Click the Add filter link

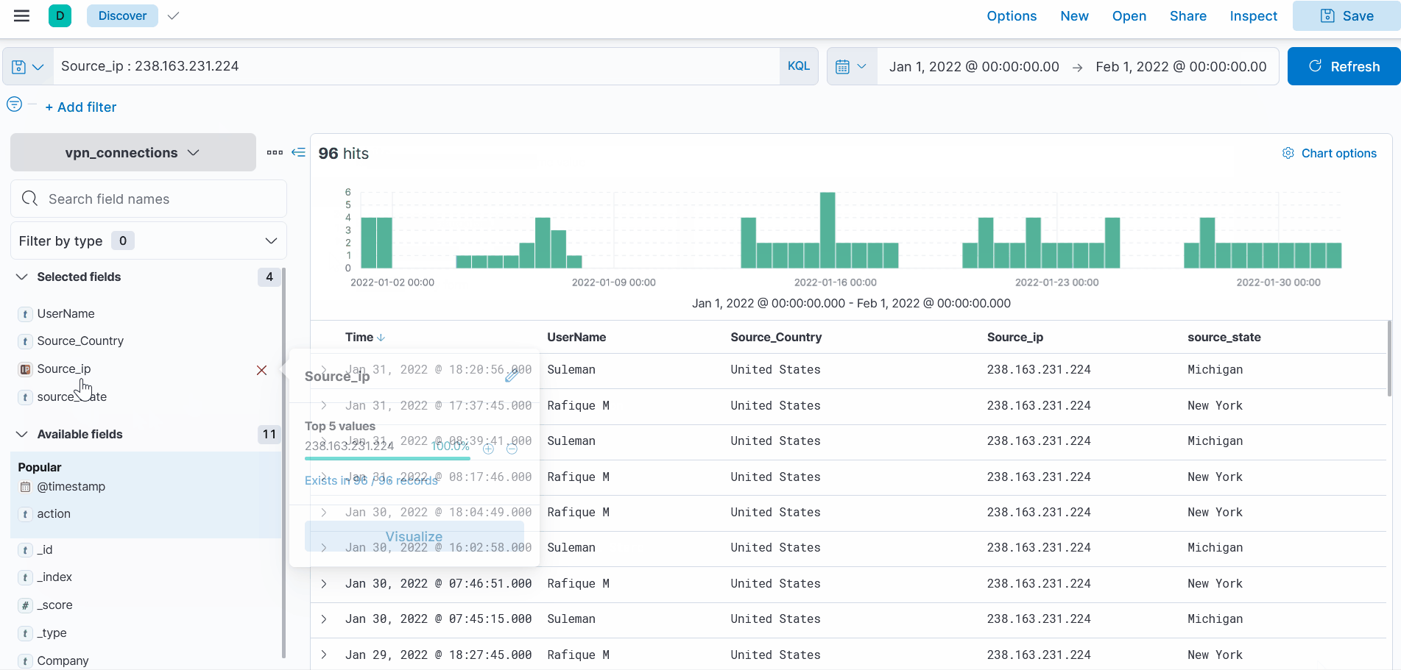(x=81, y=107)
